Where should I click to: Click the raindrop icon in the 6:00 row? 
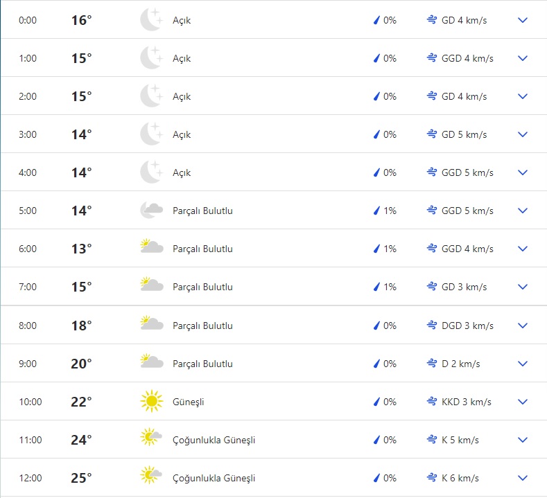coord(377,249)
